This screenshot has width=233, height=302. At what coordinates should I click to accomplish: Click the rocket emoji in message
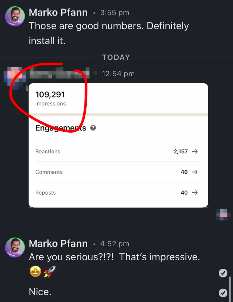[50, 271]
